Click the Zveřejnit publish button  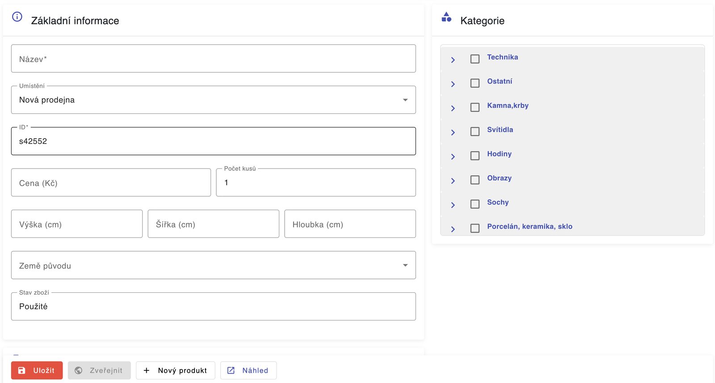pos(99,370)
